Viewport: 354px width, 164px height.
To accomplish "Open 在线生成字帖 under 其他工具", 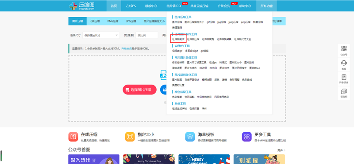I will pyautogui.click(x=180, y=108).
